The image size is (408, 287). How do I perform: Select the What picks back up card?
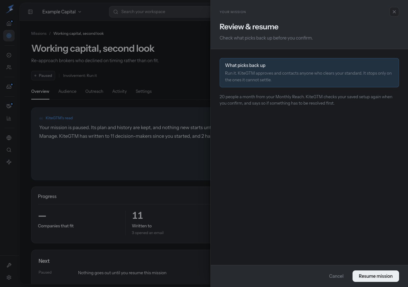point(309,73)
